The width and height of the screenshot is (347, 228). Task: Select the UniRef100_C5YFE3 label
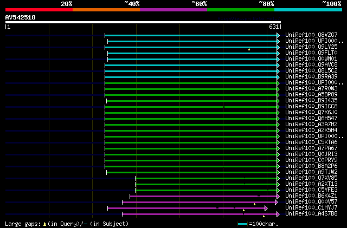(311, 190)
